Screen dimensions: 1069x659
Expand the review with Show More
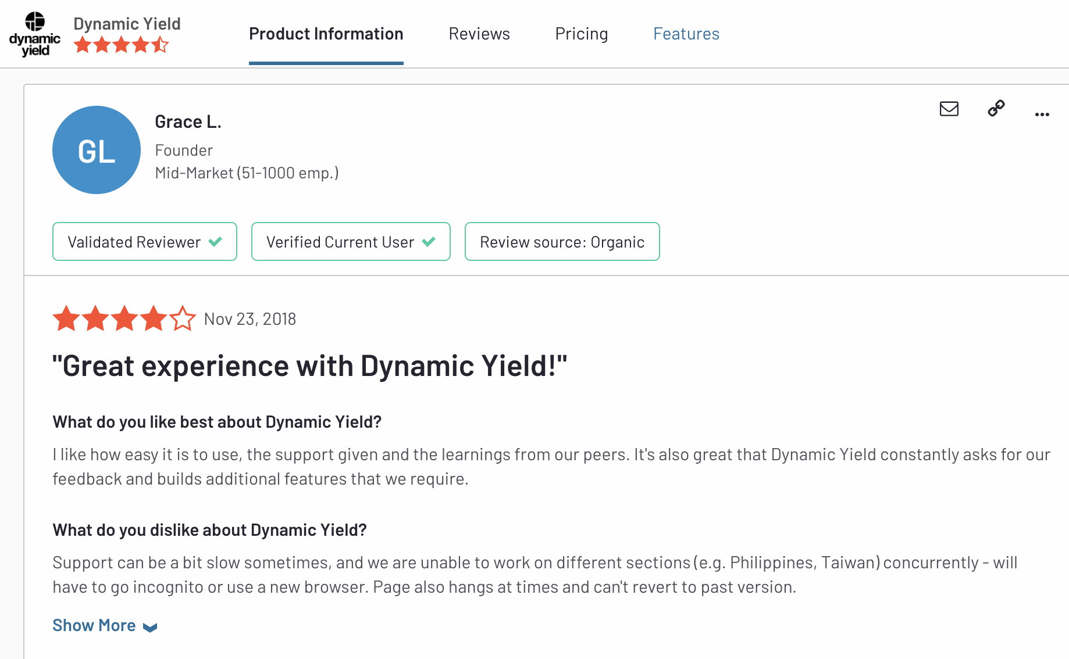point(105,625)
